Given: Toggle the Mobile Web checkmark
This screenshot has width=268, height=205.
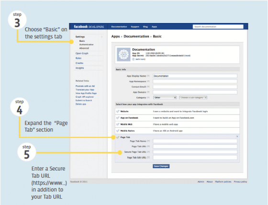Looking at the screenshot, I should (x=118, y=125).
